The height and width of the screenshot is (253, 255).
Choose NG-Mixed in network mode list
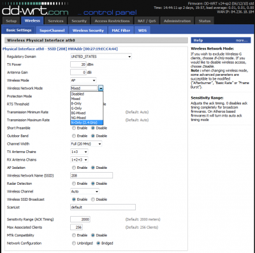[x=87, y=118]
